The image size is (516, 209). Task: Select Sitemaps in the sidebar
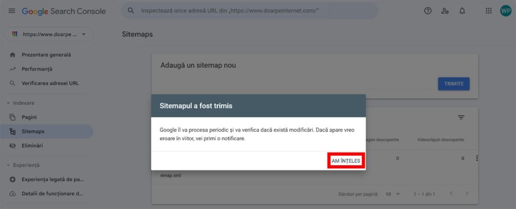[47, 131]
